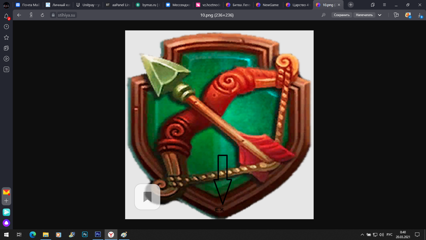Expand hidden system tray icons
The height and width of the screenshot is (240, 426).
tap(362, 235)
